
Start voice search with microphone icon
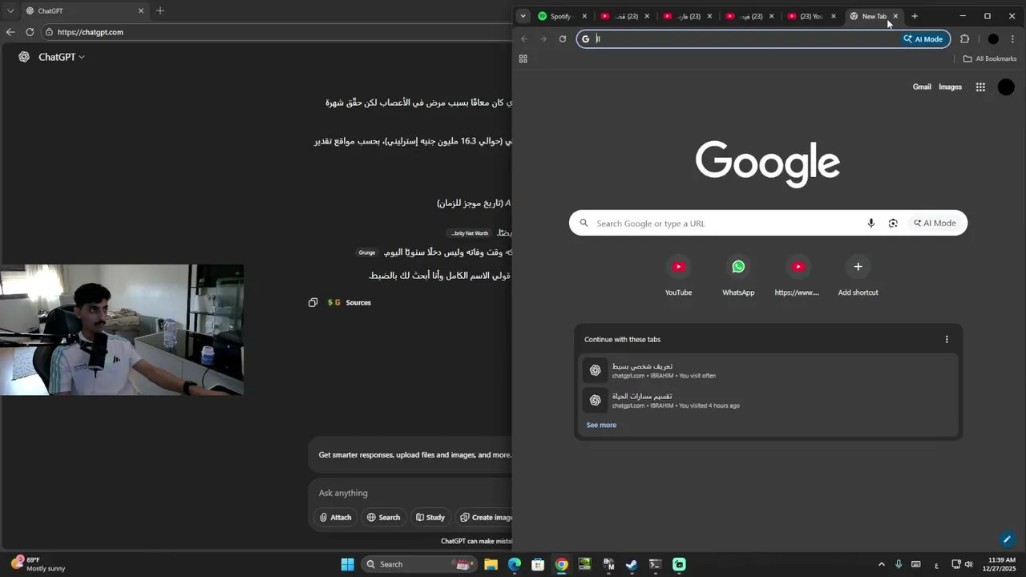870,224
